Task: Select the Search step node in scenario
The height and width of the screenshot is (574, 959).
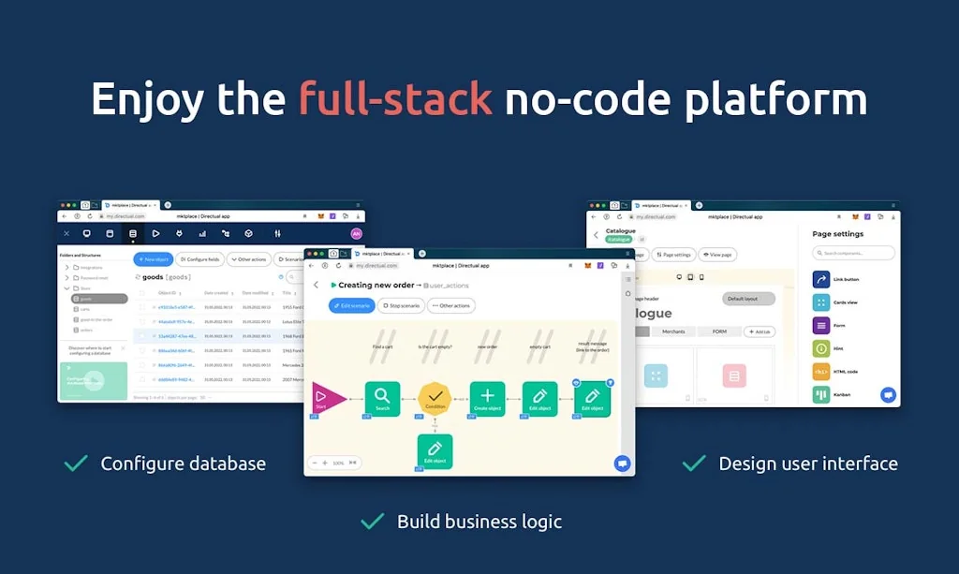Action: pos(382,398)
